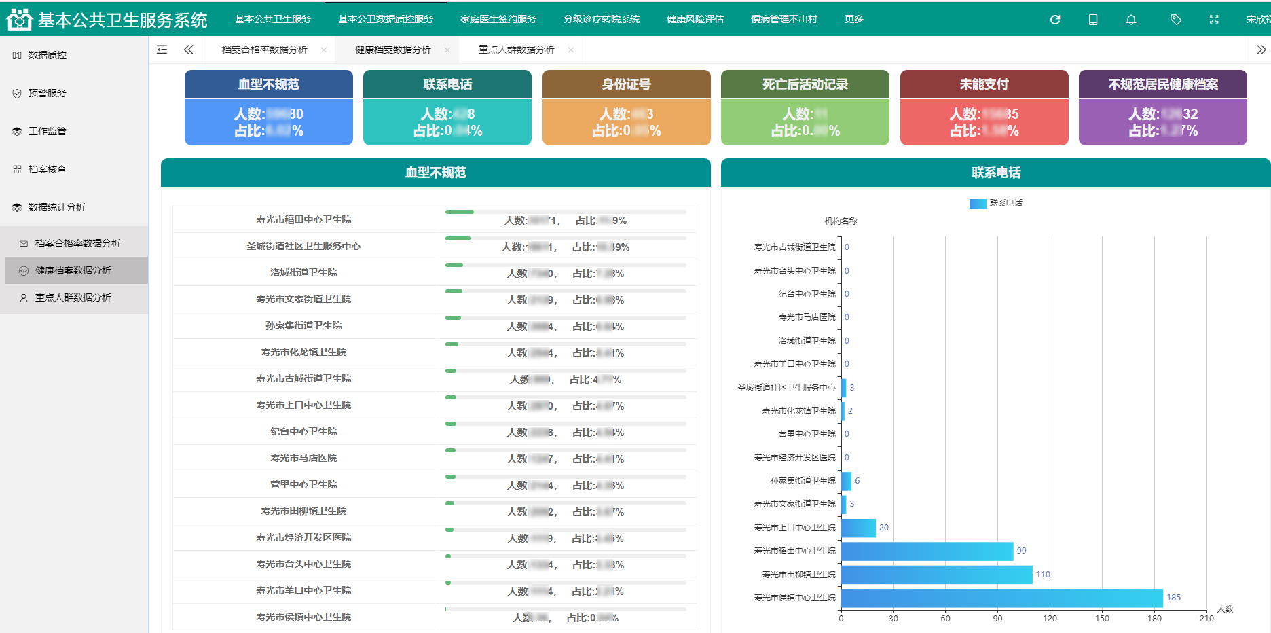Open the 家庭医生签约服务 menu item
This screenshot has height=633, width=1271.
tap(500, 19)
